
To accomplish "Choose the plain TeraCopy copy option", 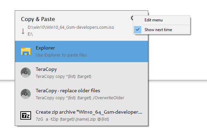I will pyautogui.click(x=81, y=73).
